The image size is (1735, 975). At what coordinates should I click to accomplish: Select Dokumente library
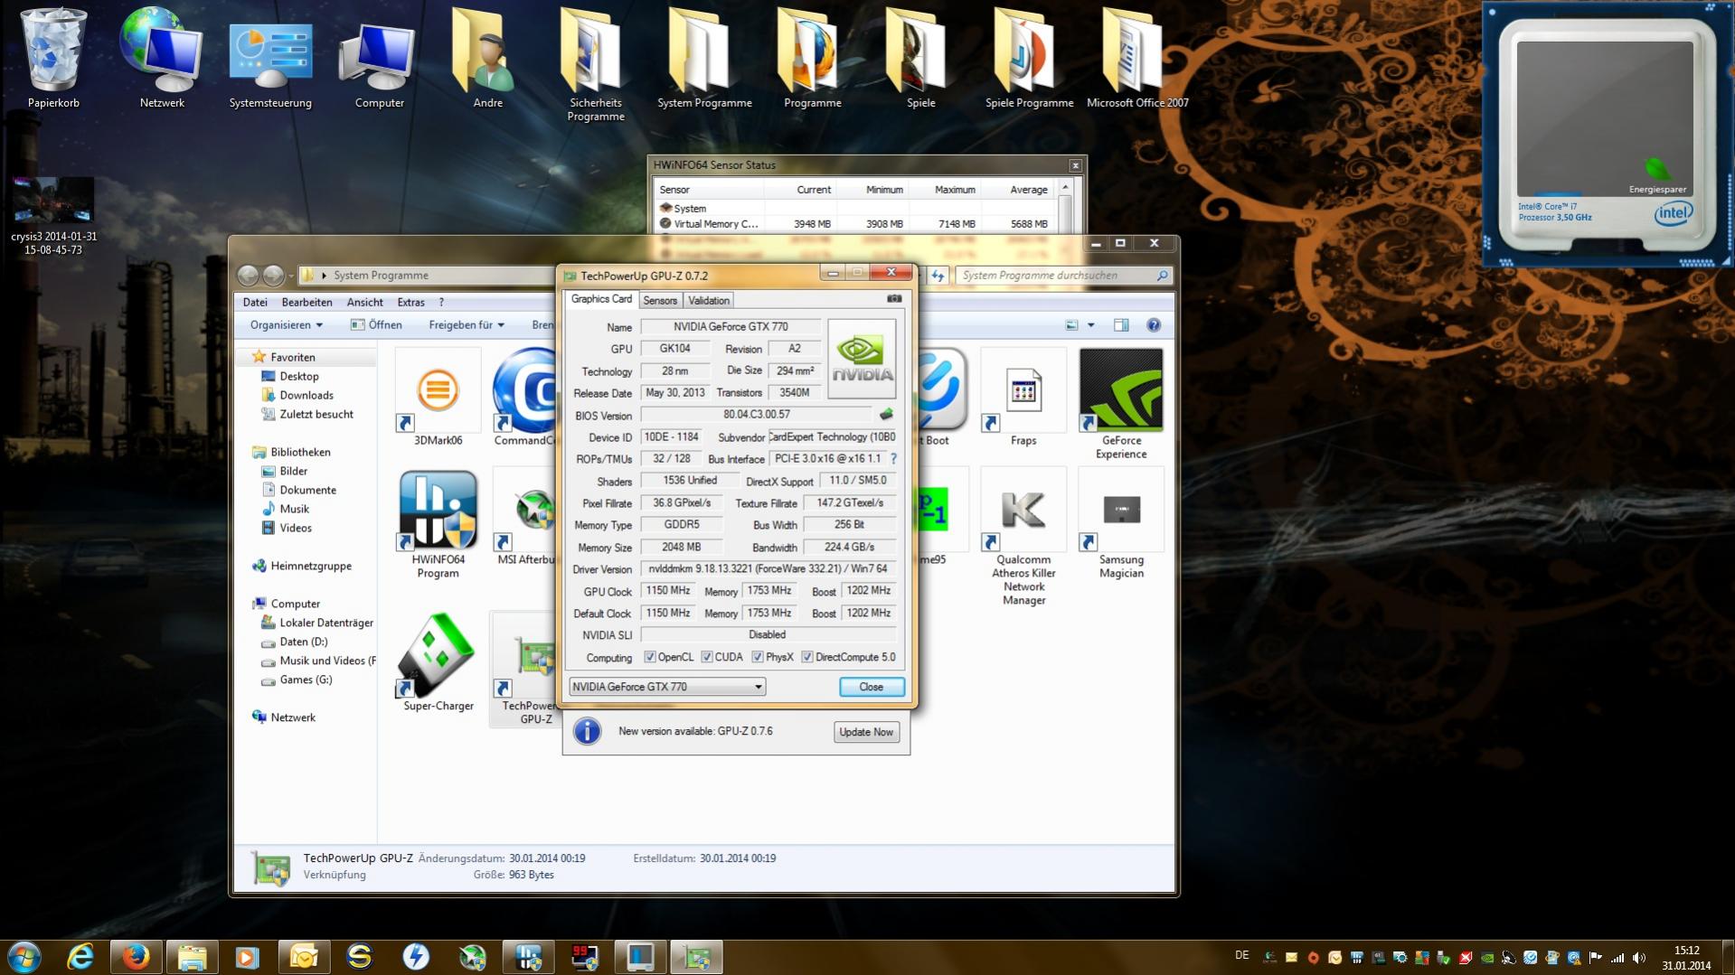click(307, 490)
